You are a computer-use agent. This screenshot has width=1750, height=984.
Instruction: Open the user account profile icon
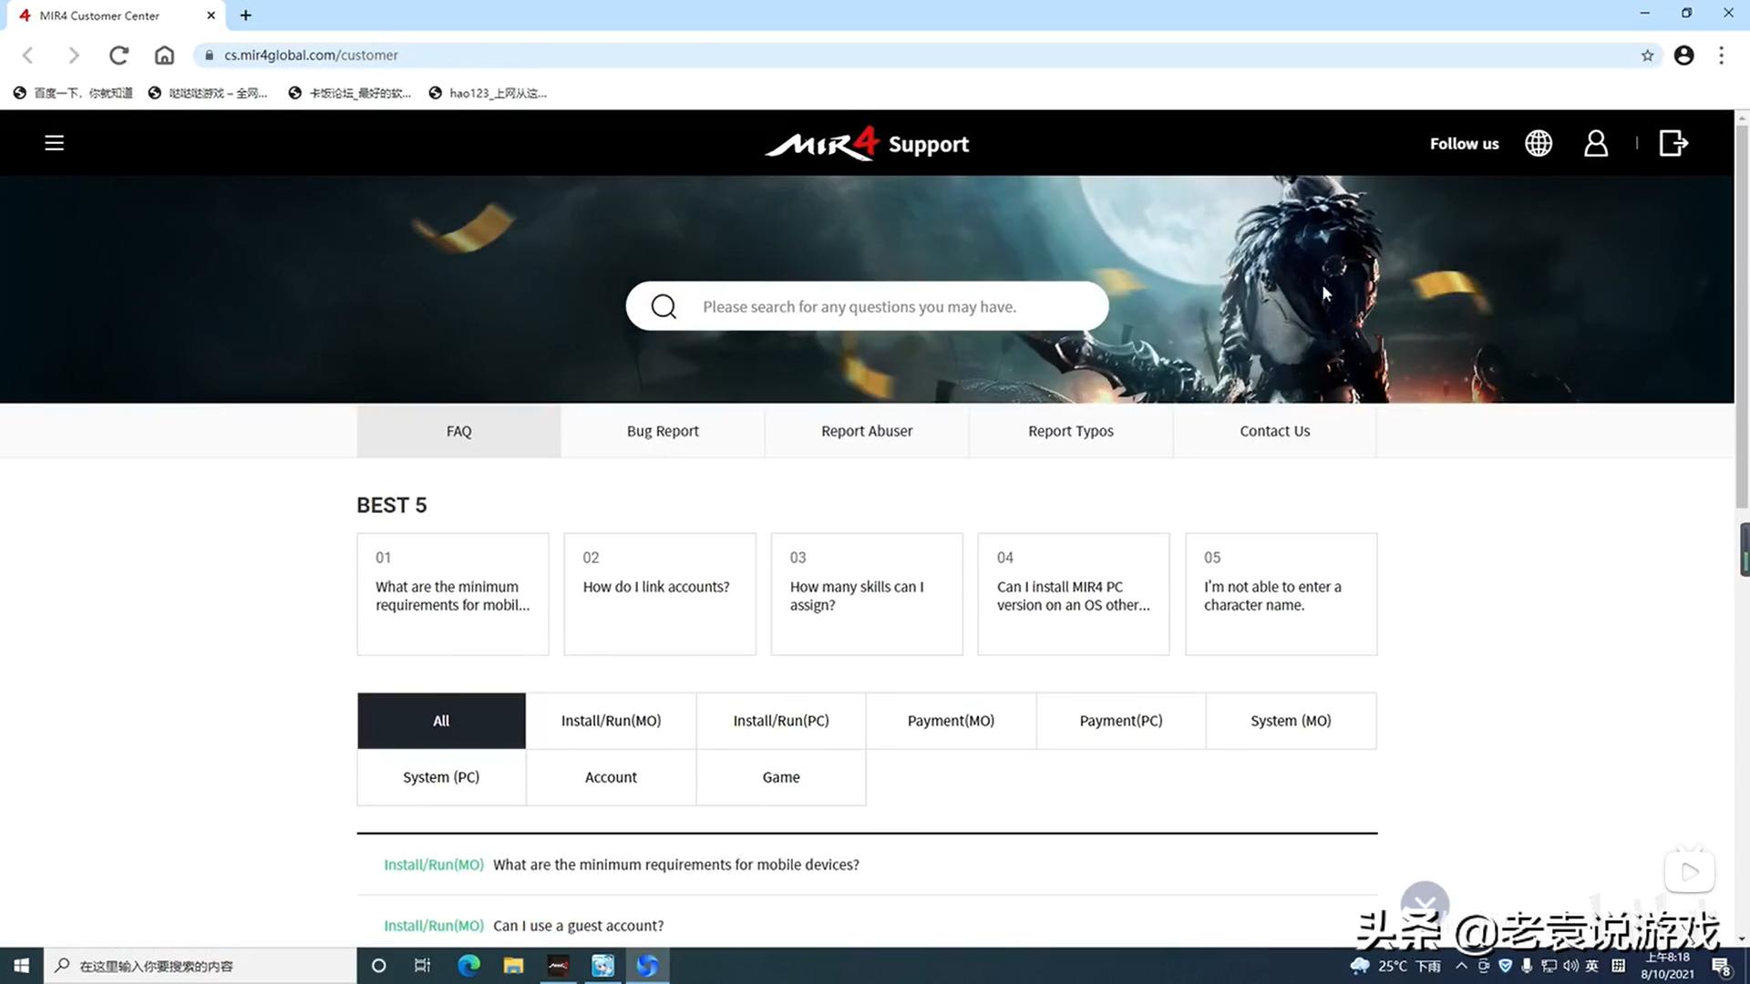[x=1595, y=143]
